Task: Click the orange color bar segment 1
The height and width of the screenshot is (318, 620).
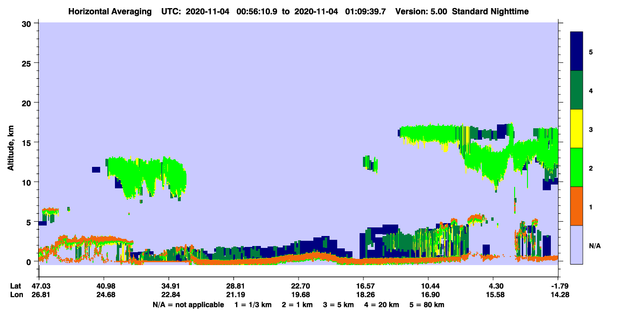Action: tap(577, 206)
